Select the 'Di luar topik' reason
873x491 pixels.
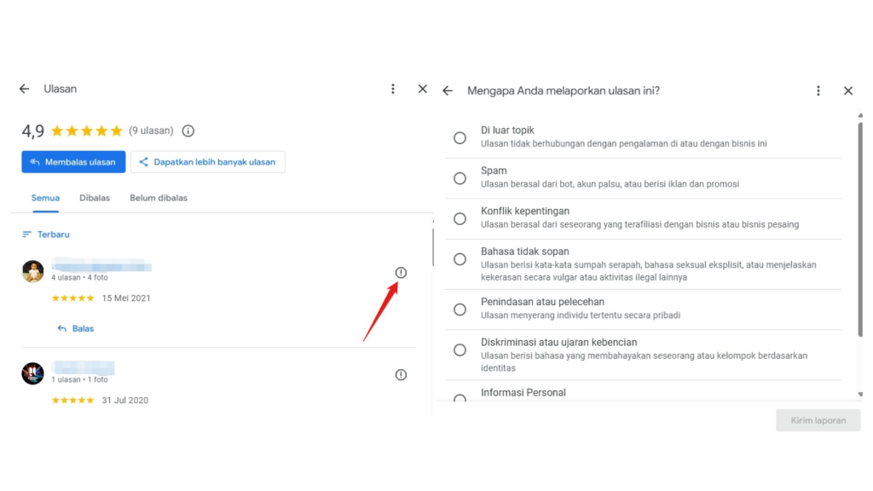pos(460,138)
